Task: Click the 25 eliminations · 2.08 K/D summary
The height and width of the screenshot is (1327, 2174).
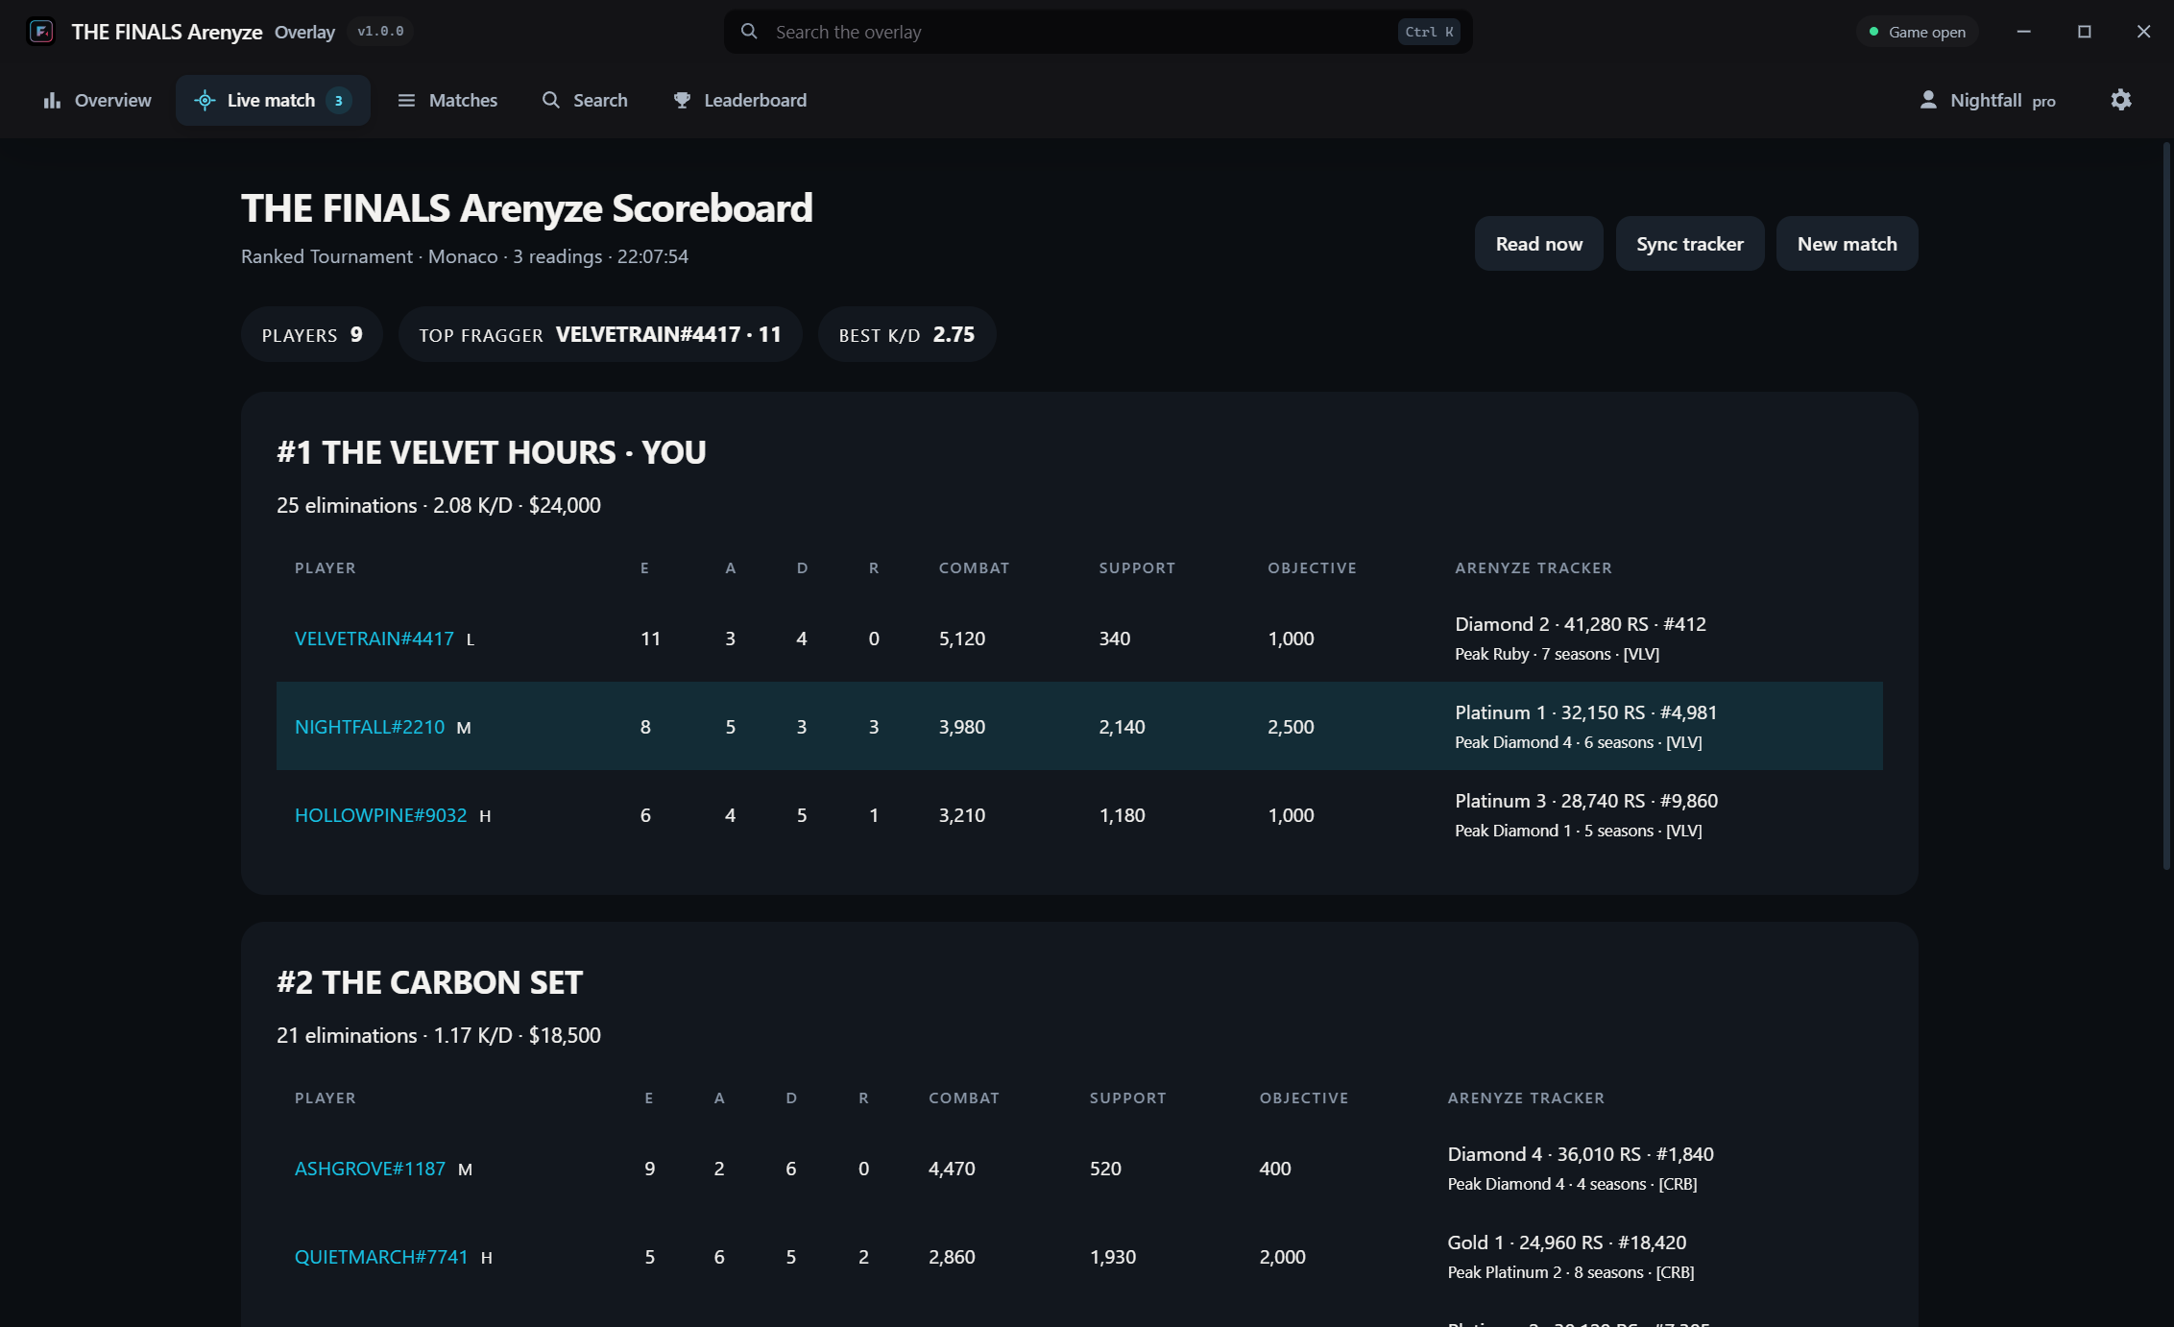Action: 439,505
